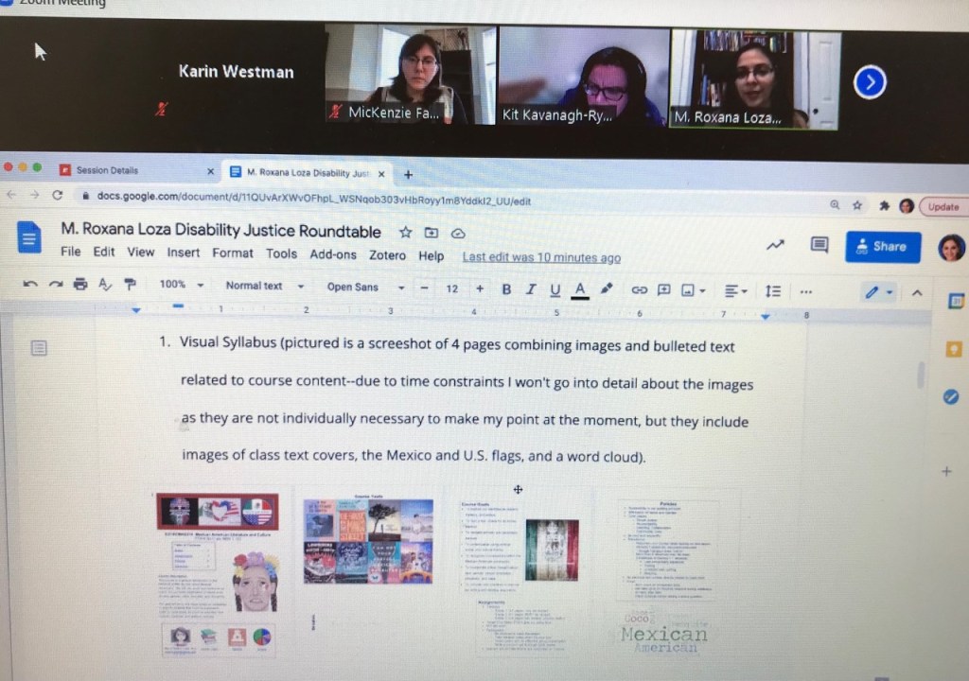969x681 pixels.
Task: Open the 'Last edit was 10 minutes ago' link
Action: [x=541, y=257]
